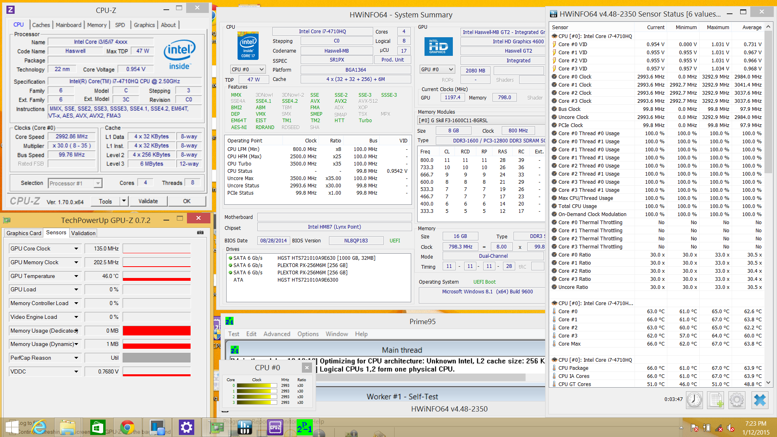The width and height of the screenshot is (777, 437).
Task: Click Core 0 clock bar in CPU #0 popup
Action: click(257, 386)
